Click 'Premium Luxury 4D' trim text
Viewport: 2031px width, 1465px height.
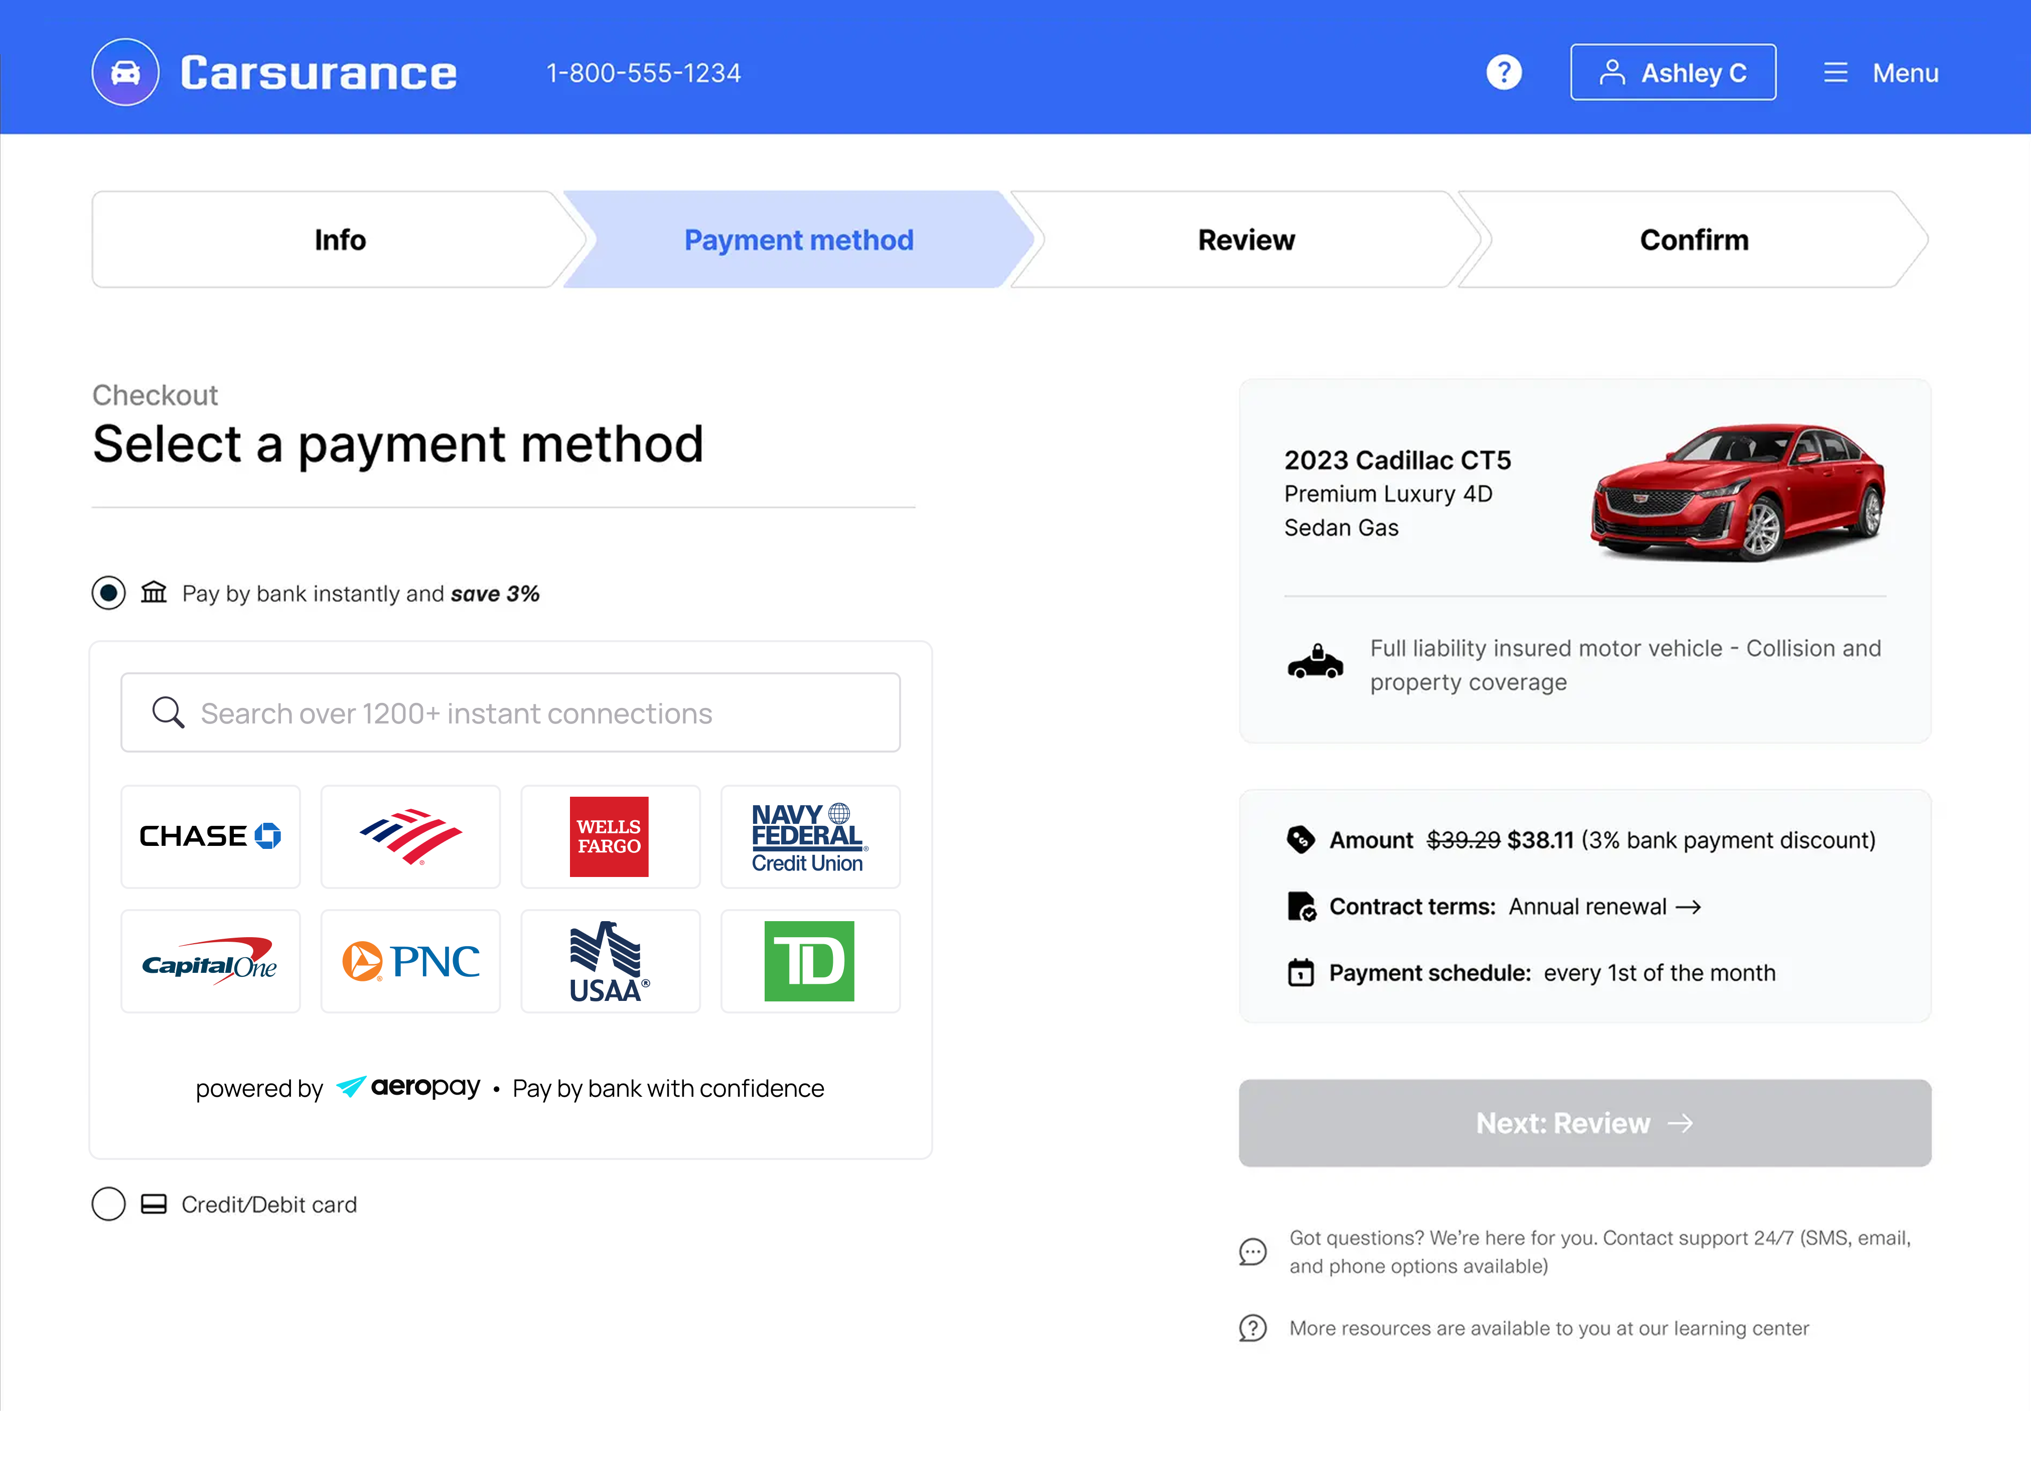[x=1388, y=494]
